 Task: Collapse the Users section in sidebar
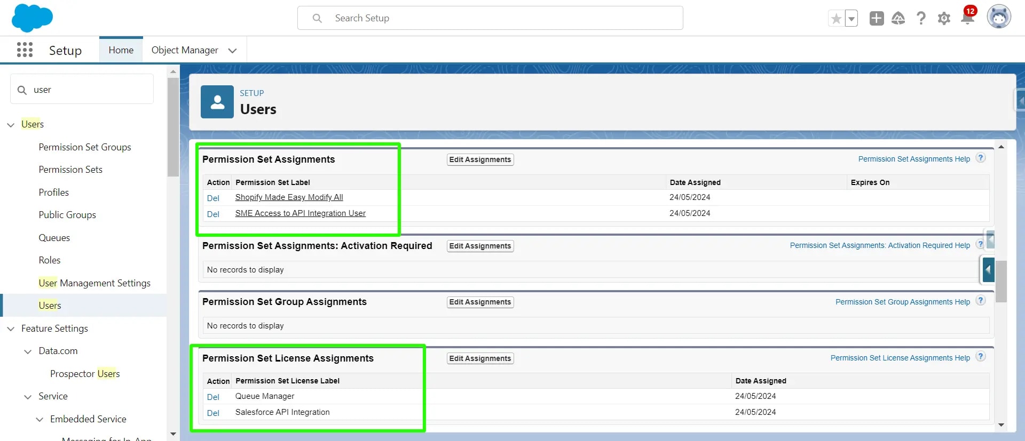[11, 125]
